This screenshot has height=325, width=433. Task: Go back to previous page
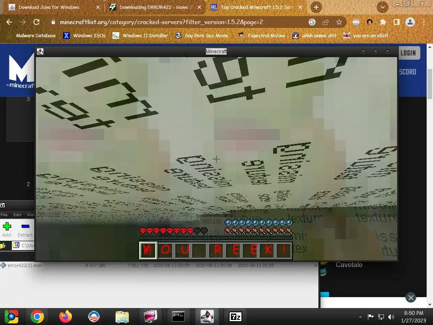tap(9, 22)
